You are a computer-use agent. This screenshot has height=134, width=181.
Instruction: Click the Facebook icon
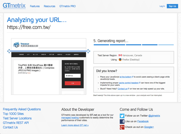(122, 121)
